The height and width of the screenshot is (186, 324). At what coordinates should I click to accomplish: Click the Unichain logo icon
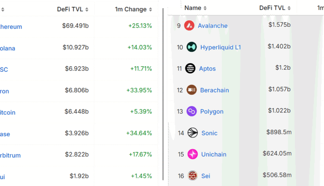click(193, 154)
